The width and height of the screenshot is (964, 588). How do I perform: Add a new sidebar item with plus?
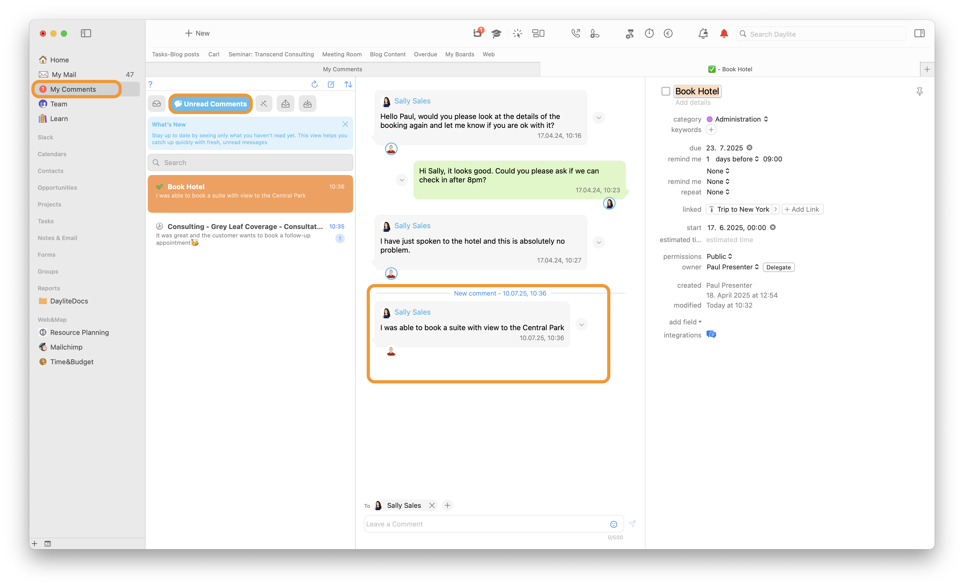pos(34,543)
